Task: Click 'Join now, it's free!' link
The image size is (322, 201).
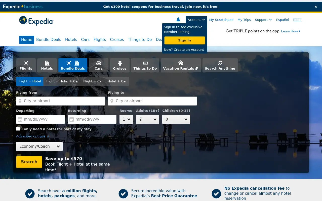Action: [x=202, y=7]
